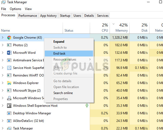Open the Options menu
The width and height of the screenshot is (163, 130).
[x=15, y=9]
